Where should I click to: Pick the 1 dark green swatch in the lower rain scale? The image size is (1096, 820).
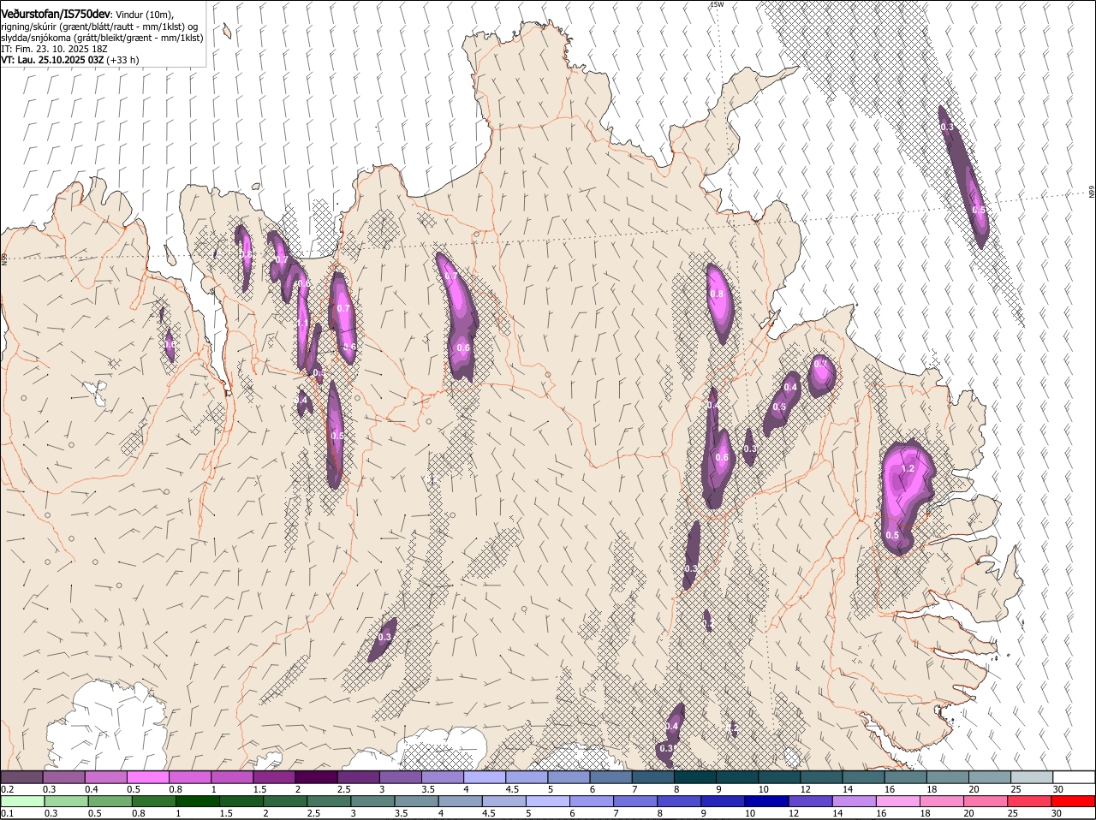[197, 801]
